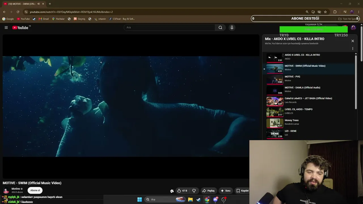Viewport: 363px width, 204px height.
Task: Click the install app icon in address bar
Action: (313, 12)
